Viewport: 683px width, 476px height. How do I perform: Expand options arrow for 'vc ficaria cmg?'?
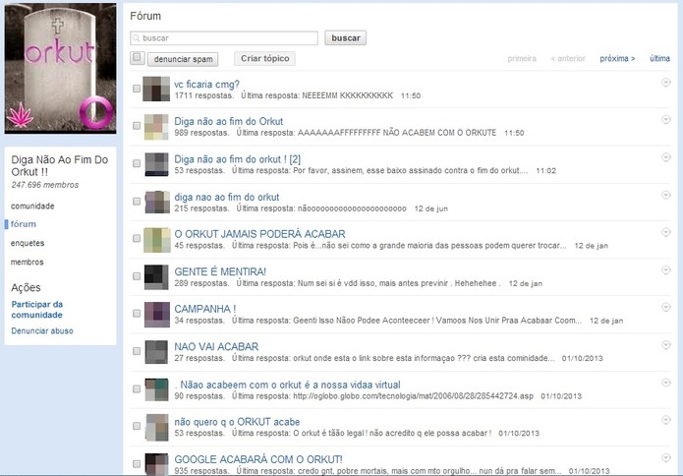point(666,83)
